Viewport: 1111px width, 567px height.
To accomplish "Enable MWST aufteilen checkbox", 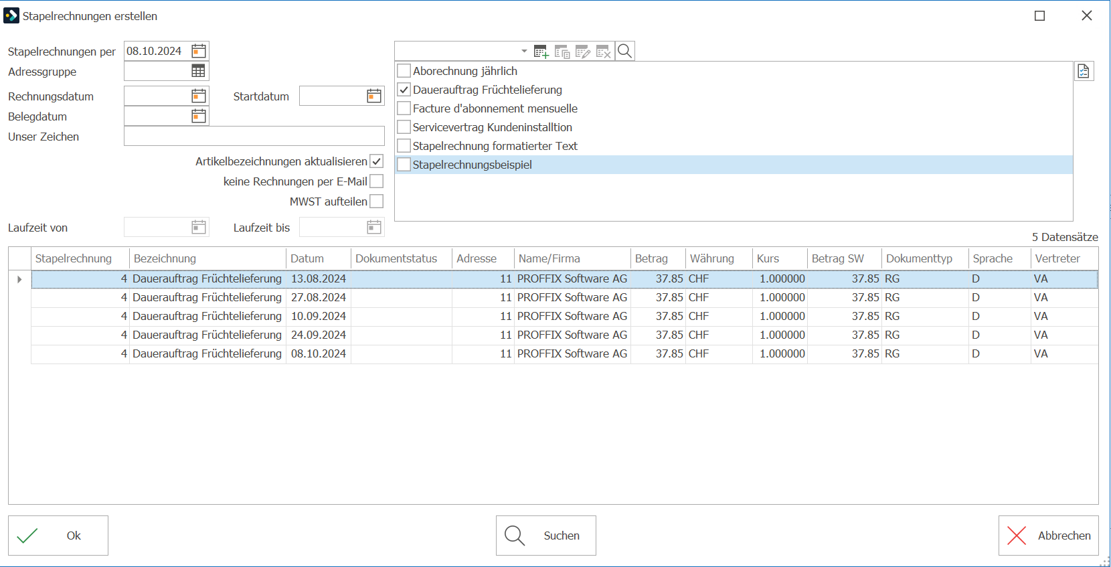I will click(377, 201).
